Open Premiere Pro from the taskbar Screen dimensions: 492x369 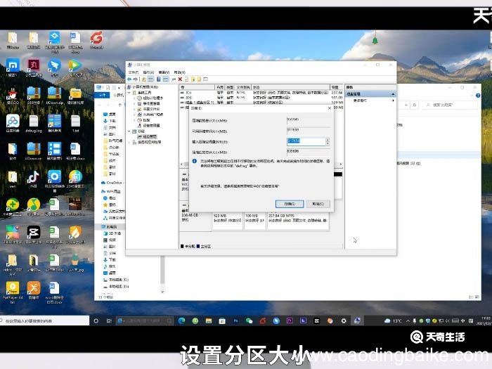click(290, 321)
